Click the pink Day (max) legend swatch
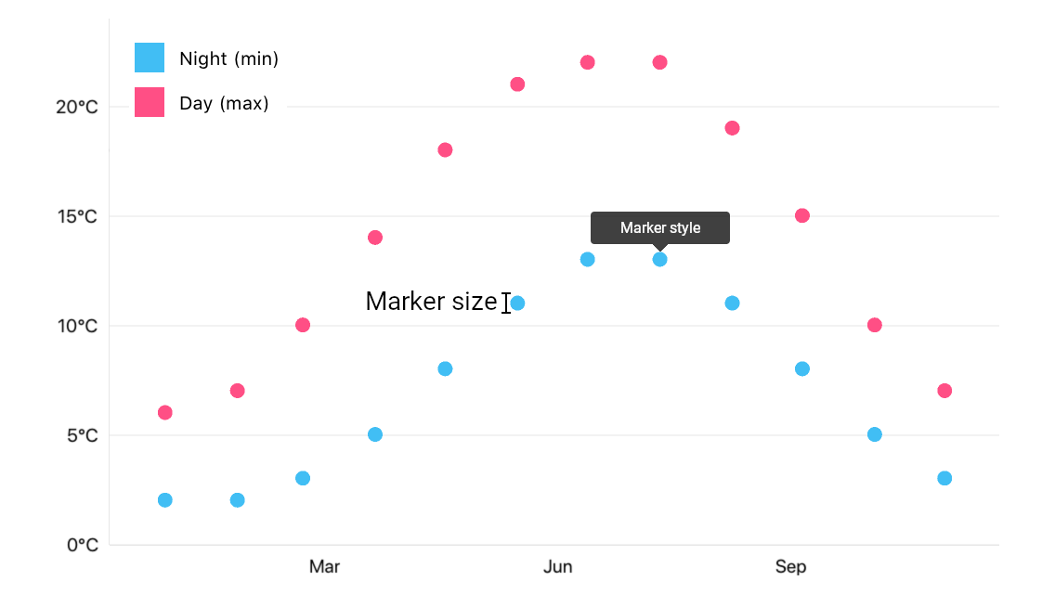 pyautogui.click(x=150, y=102)
